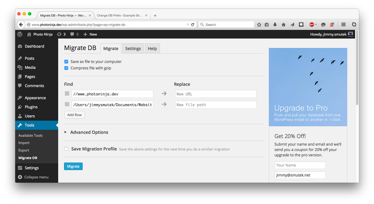This screenshot has height=204, width=374.
Task: Open the comments bubble in admin bar
Action: pos(74,34)
